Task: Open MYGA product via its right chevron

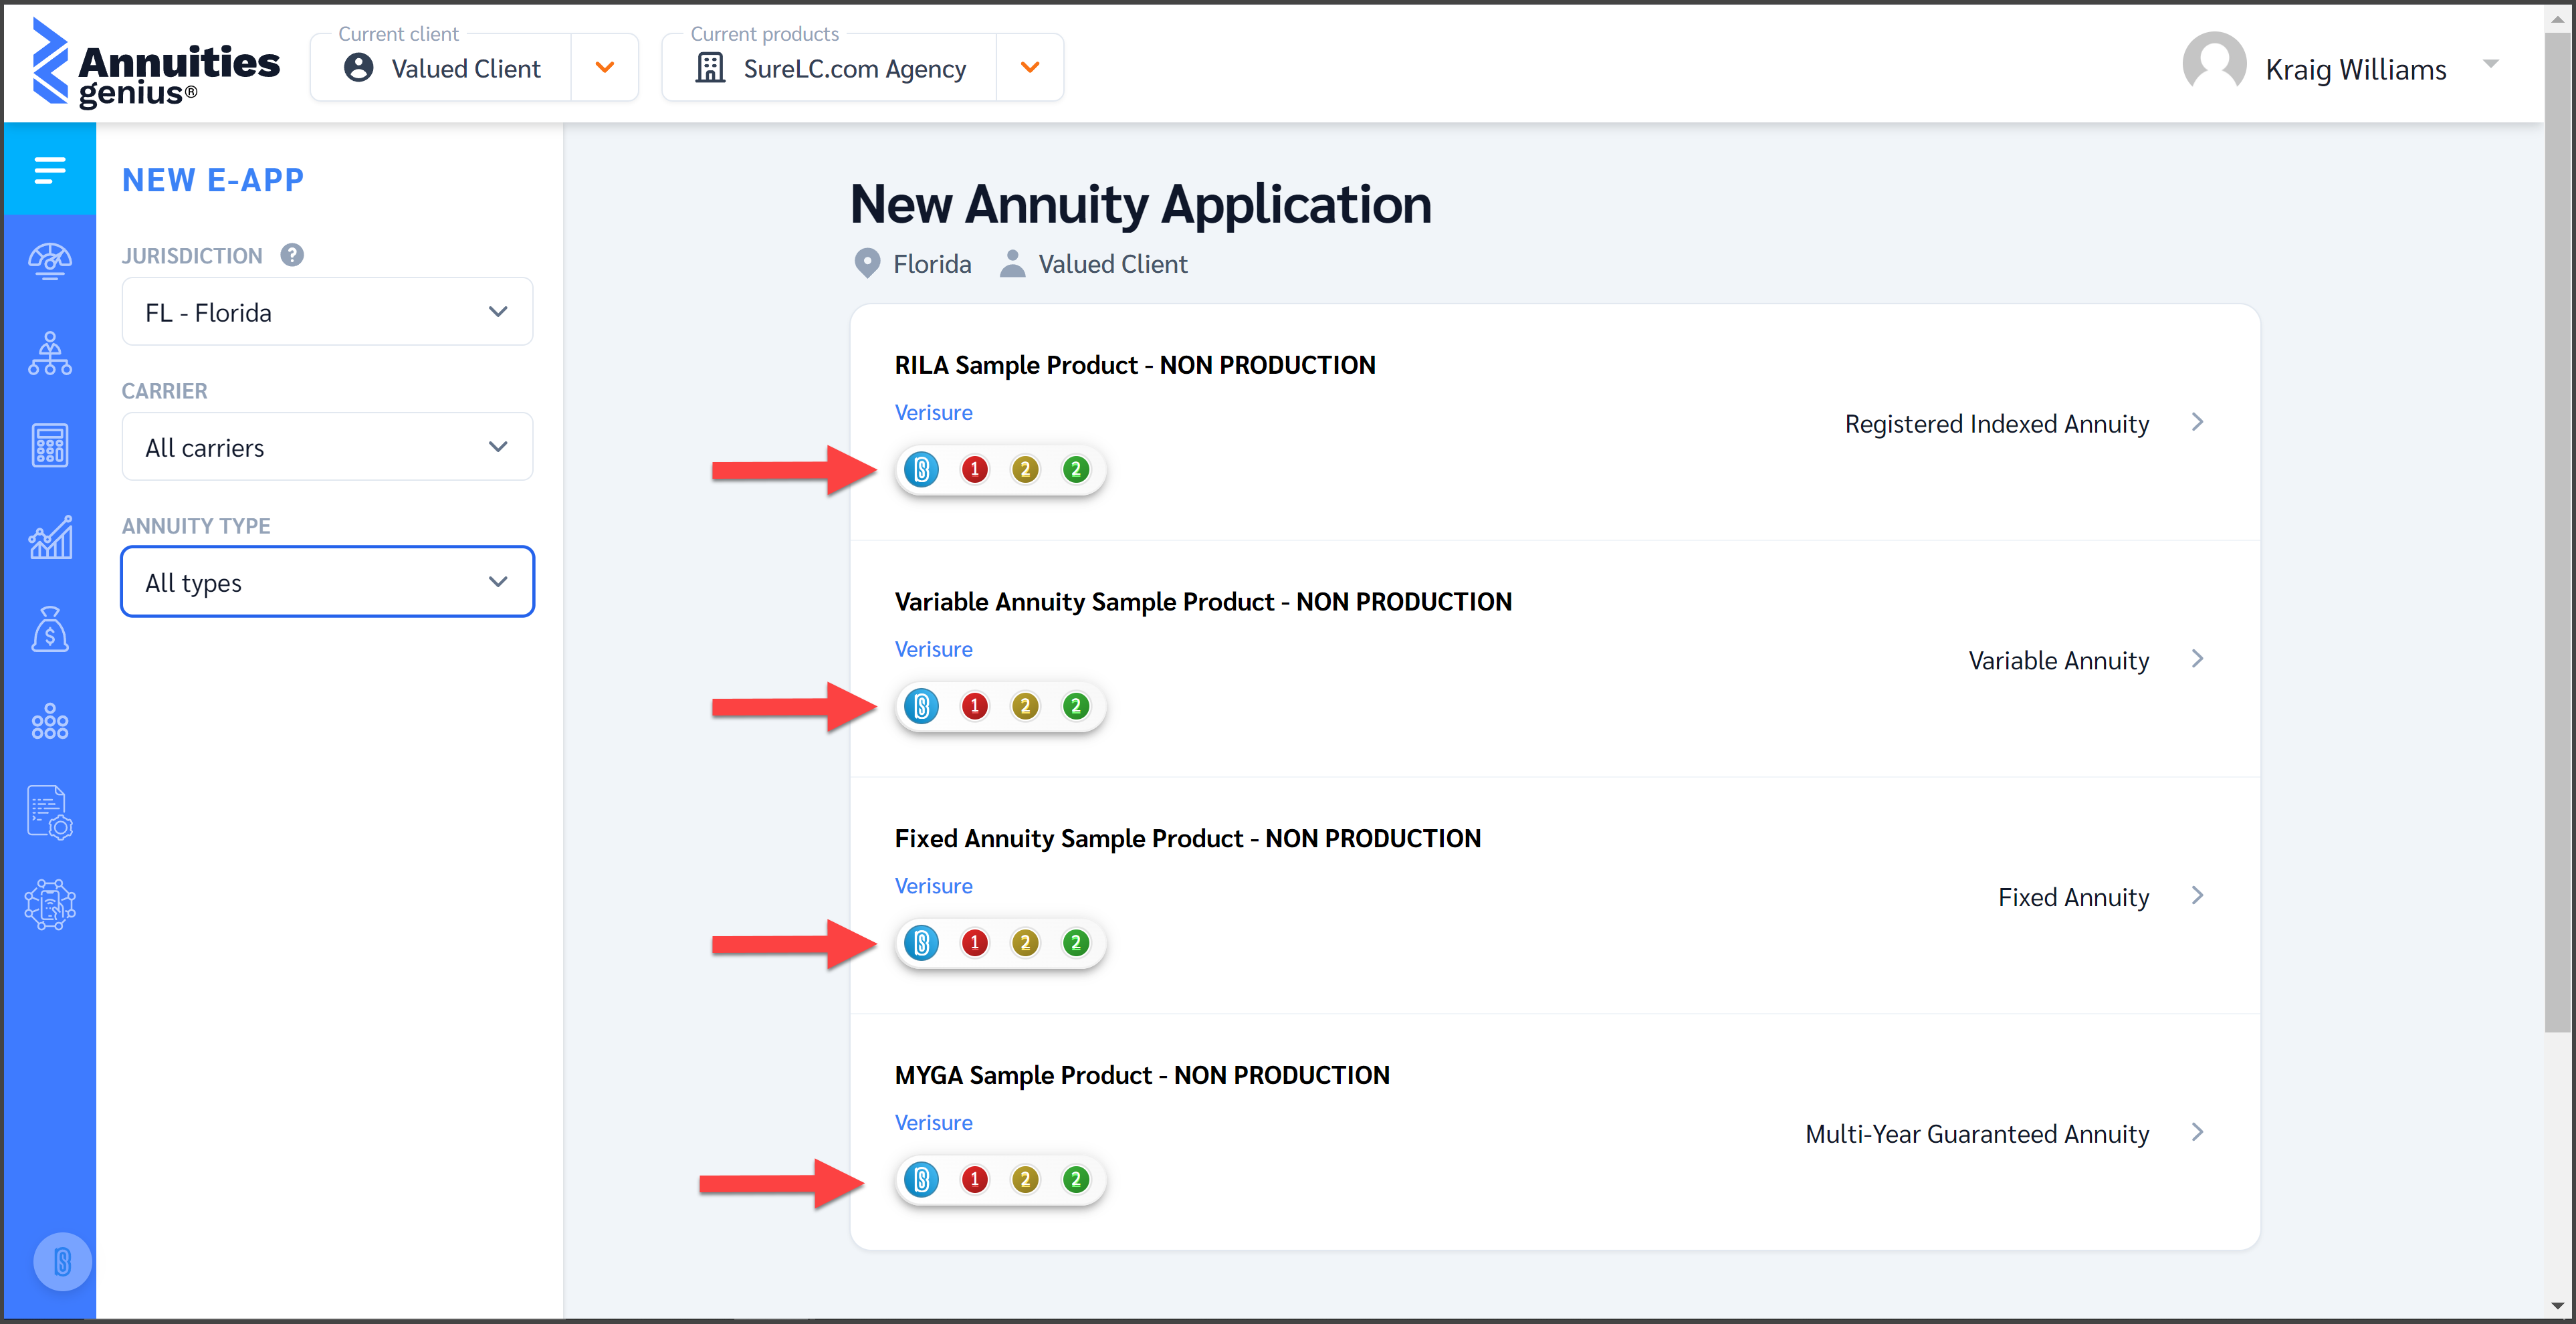Action: pyautogui.click(x=2197, y=1132)
